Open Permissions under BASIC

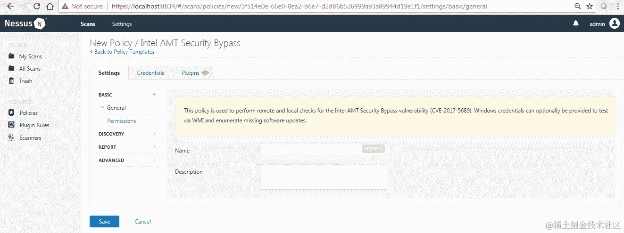pos(121,121)
